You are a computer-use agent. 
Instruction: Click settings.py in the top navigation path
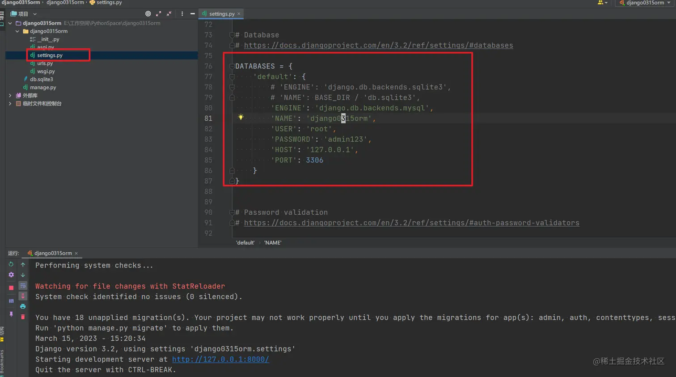[106, 3]
